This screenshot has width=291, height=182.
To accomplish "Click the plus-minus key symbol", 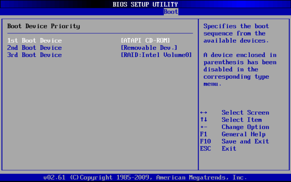I will [x=204, y=127].
